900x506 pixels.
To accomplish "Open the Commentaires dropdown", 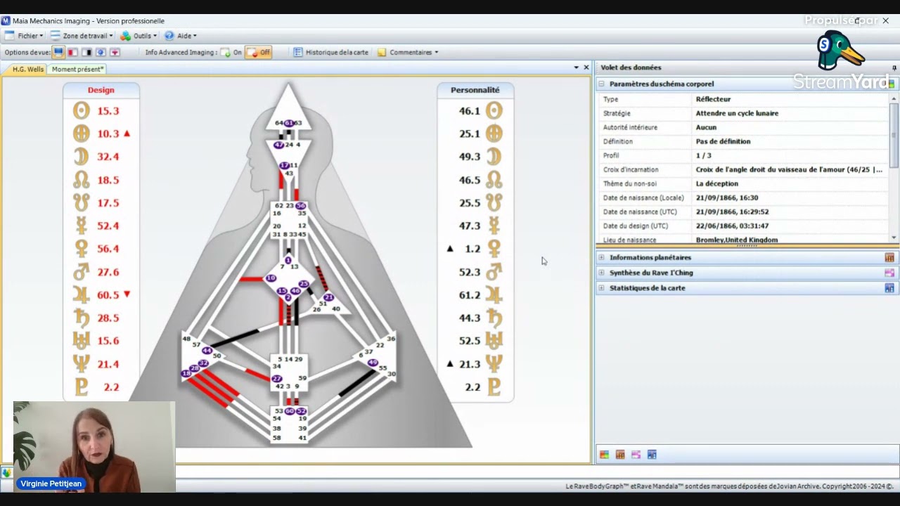I will (x=408, y=52).
